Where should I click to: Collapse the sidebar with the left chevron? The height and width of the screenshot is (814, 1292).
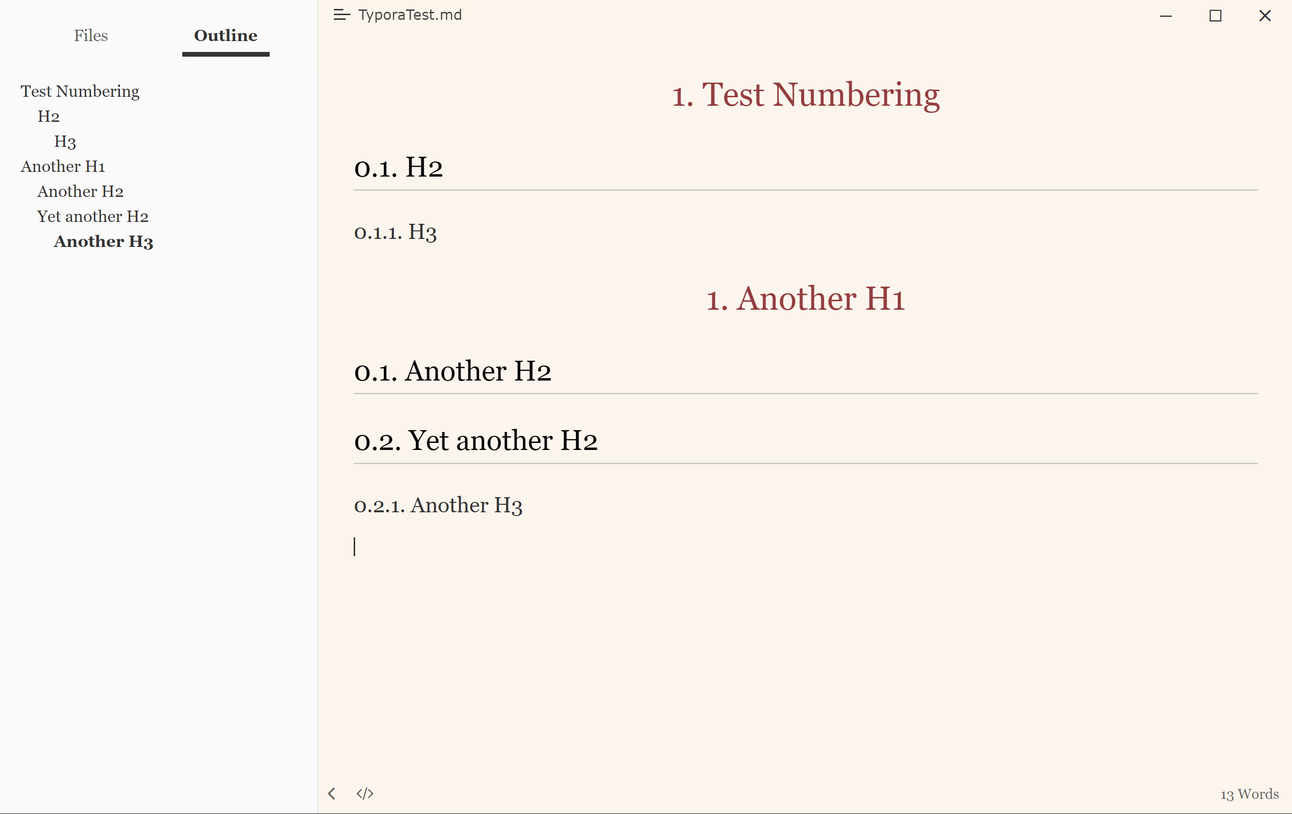coord(331,794)
